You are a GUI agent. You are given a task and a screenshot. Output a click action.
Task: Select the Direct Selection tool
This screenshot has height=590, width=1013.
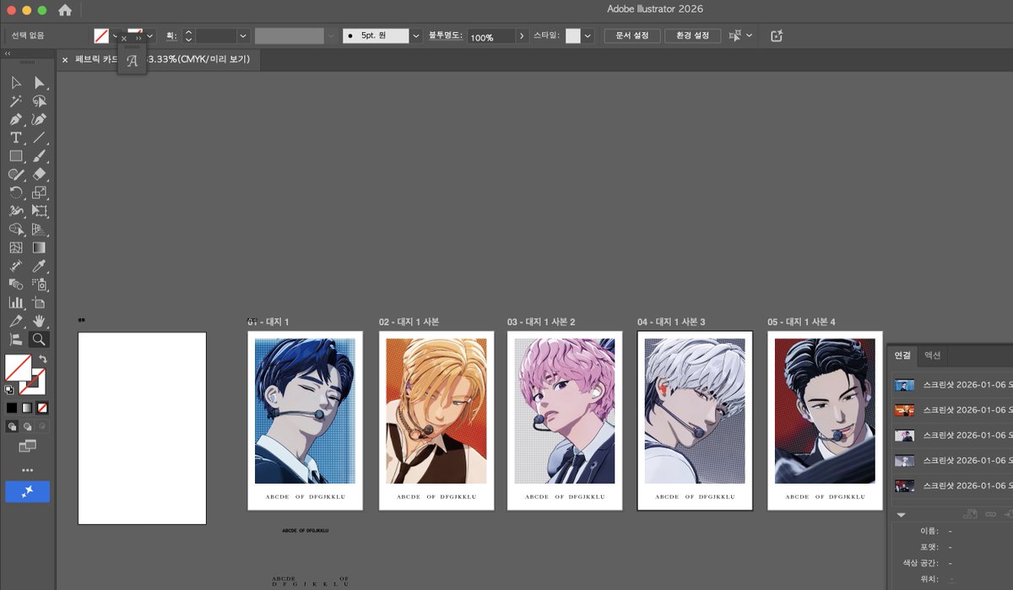click(x=39, y=83)
